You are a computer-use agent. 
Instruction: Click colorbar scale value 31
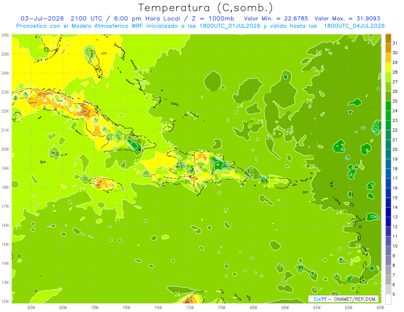click(x=395, y=43)
